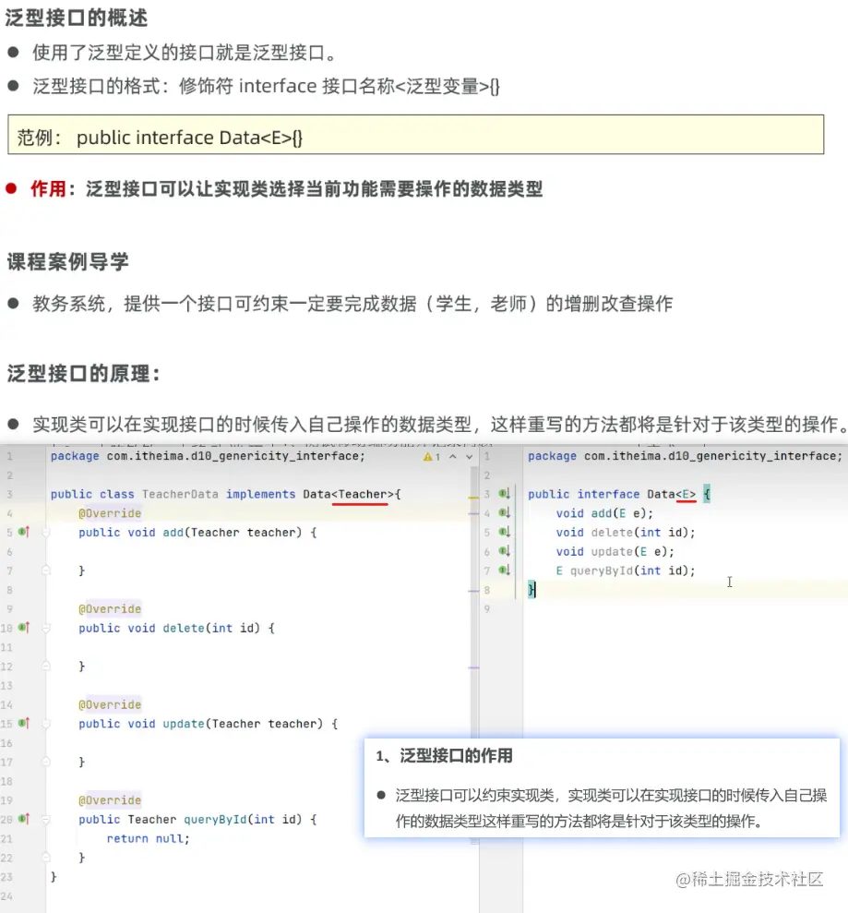The width and height of the screenshot is (848, 913).
Task: Click 'return null;' statement in queryById
Action: 148,838
